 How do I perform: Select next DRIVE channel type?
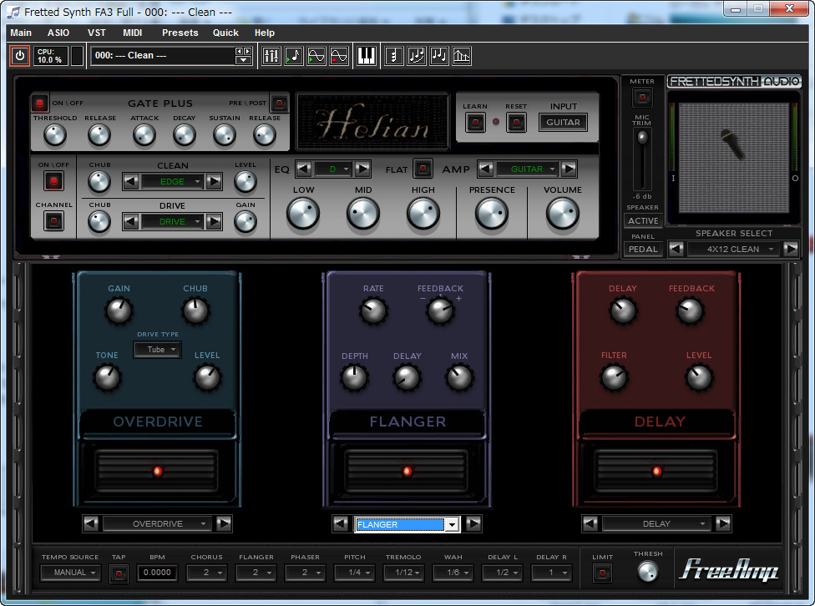tap(214, 221)
